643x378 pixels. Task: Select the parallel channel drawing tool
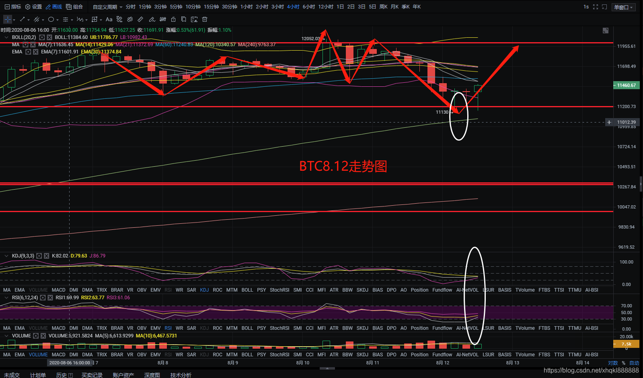37,19
